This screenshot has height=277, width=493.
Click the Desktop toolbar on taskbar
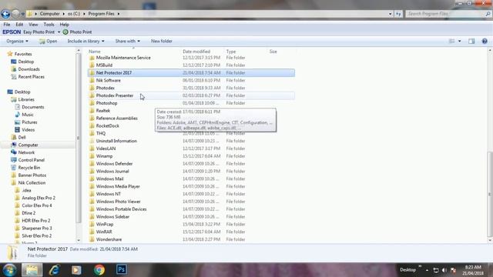click(407, 270)
